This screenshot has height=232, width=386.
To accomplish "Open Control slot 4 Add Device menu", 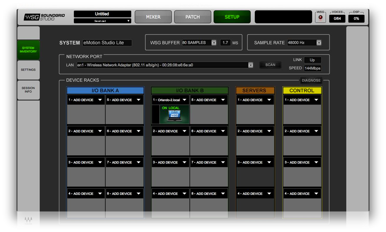I will (302, 194).
